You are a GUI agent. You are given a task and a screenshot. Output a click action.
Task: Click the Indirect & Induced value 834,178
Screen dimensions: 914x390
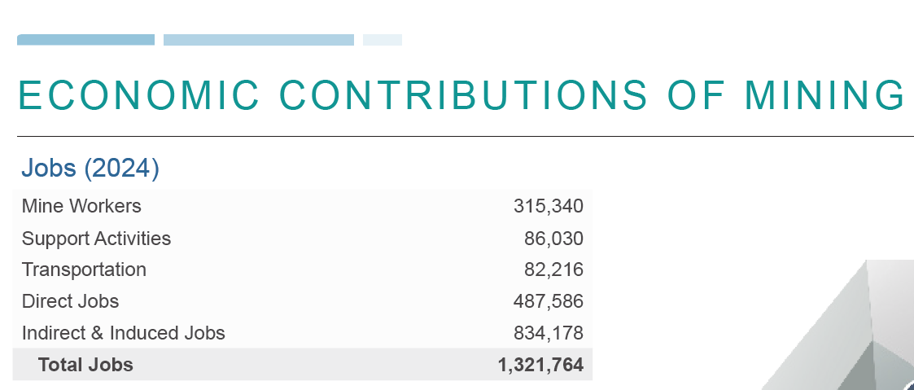[548, 333]
